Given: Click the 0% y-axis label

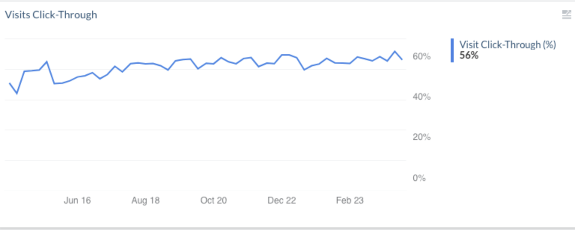Looking at the screenshot, I should click(419, 178).
